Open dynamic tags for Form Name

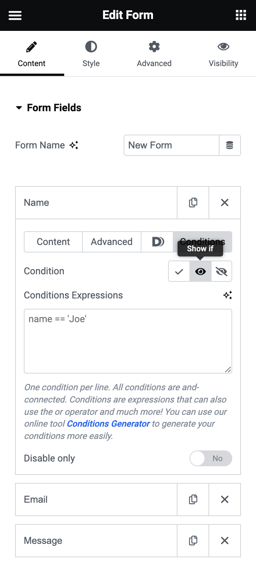pos(230,145)
